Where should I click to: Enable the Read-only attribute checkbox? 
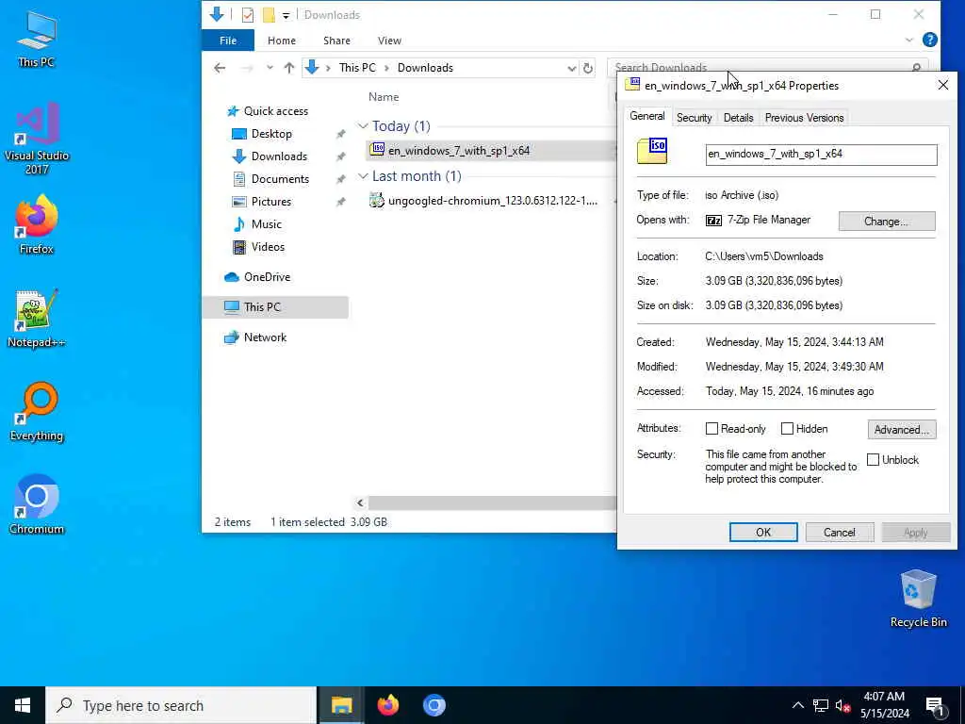711,429
